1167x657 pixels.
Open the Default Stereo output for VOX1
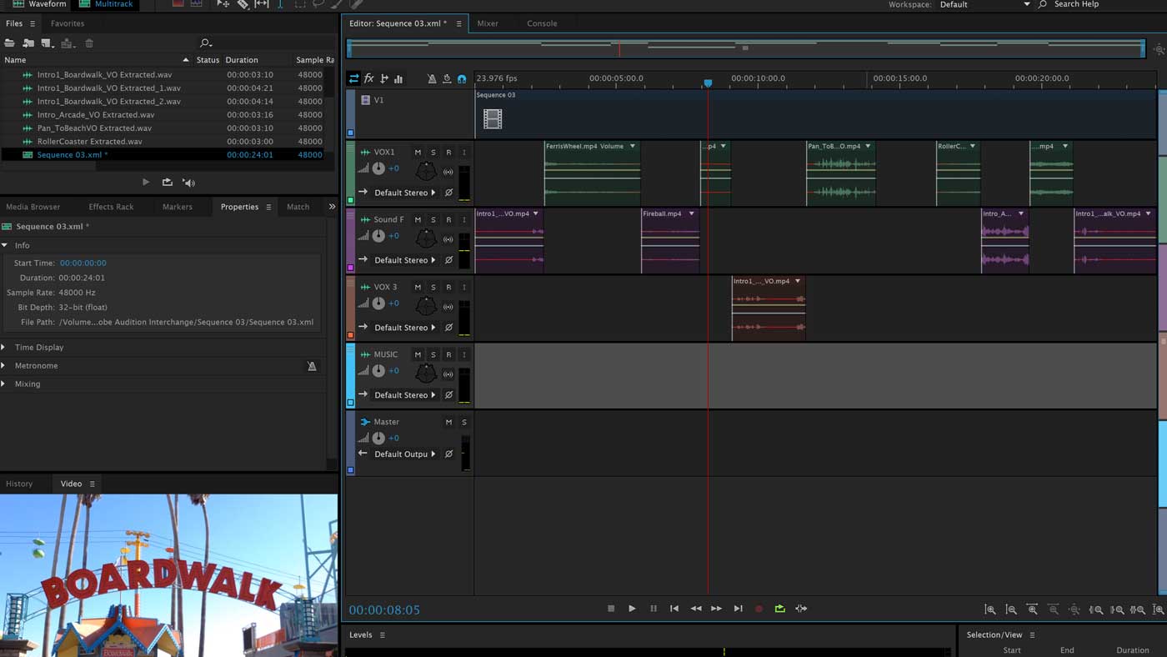403,192
